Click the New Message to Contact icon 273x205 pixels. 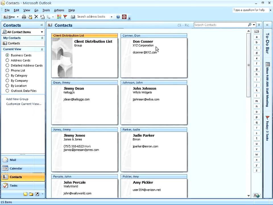coord(42,17)
